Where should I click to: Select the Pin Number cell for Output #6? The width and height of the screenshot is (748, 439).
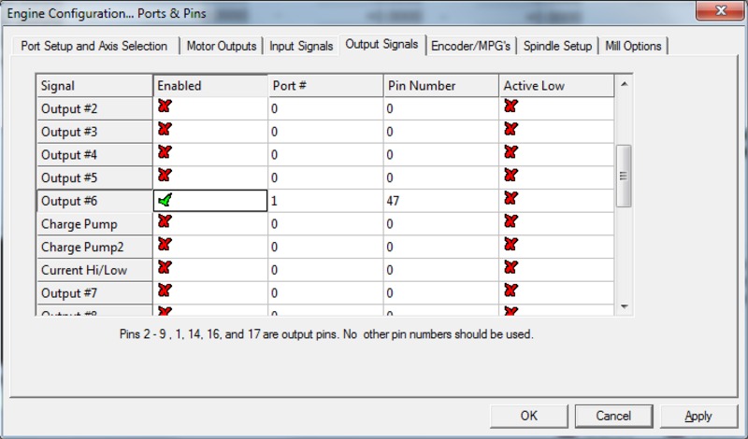tap(440, 201)
